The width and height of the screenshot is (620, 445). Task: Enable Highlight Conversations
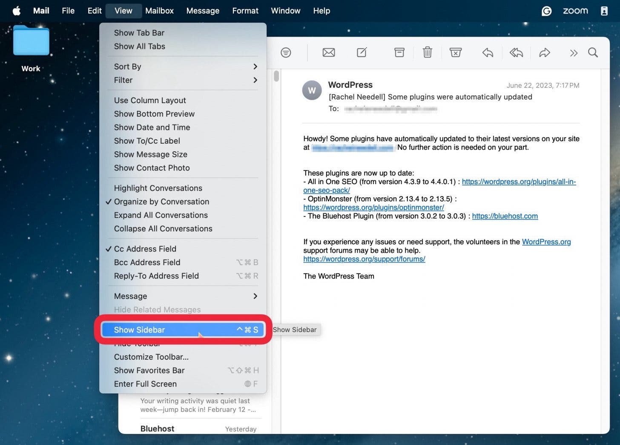tap(183, 188)
